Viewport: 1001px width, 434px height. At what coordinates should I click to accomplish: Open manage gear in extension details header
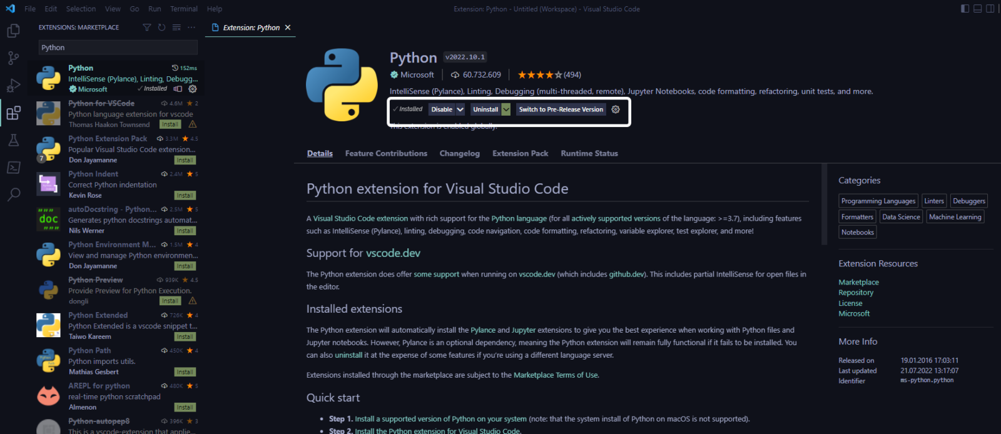(x=616, y=109)
